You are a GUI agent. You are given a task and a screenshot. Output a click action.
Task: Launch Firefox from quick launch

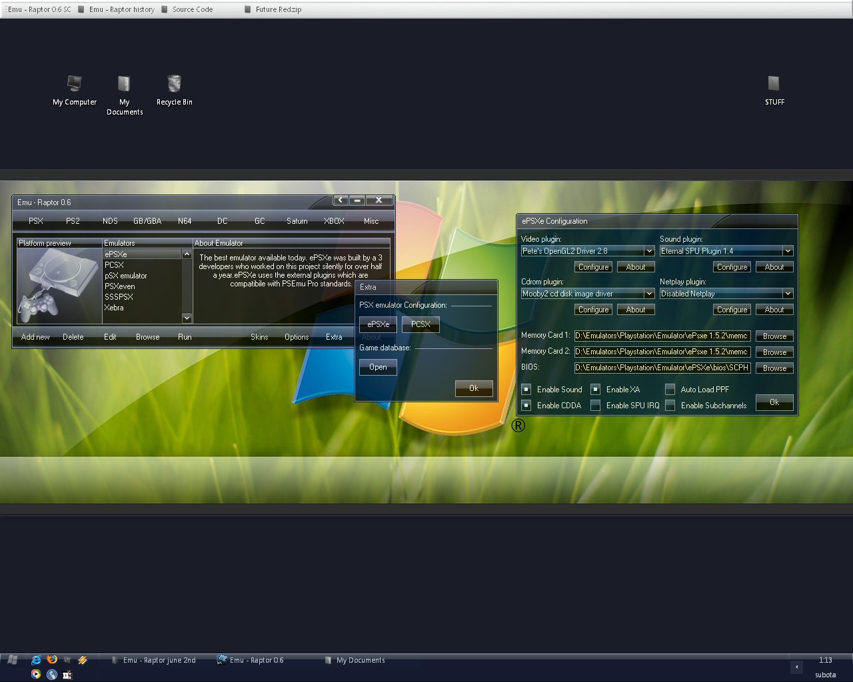(x=51, y=660)
